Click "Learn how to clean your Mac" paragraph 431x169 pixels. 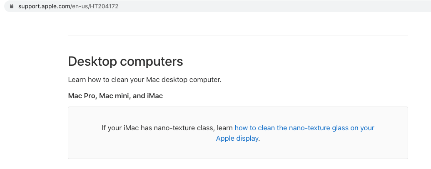point(144,80)
